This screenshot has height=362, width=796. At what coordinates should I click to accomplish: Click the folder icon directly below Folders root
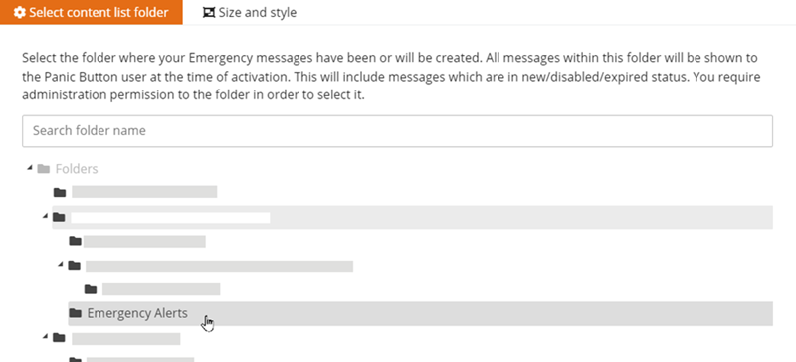60,192
